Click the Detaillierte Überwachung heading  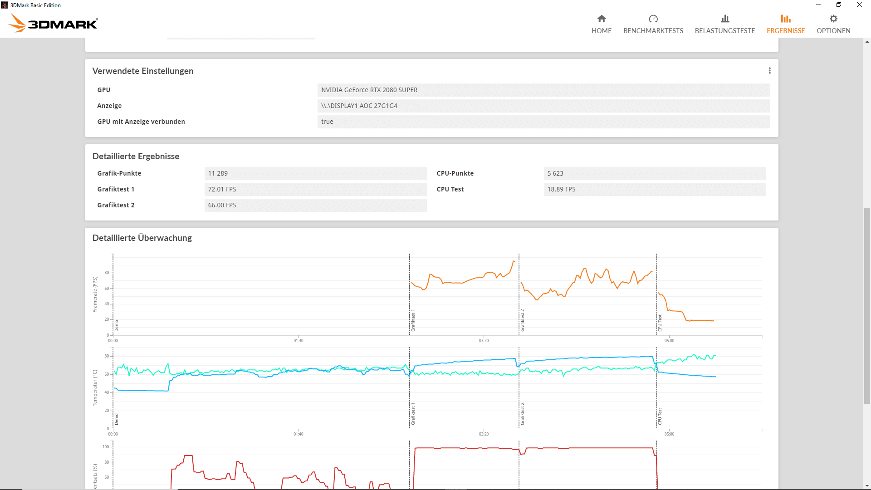(142, 238)
